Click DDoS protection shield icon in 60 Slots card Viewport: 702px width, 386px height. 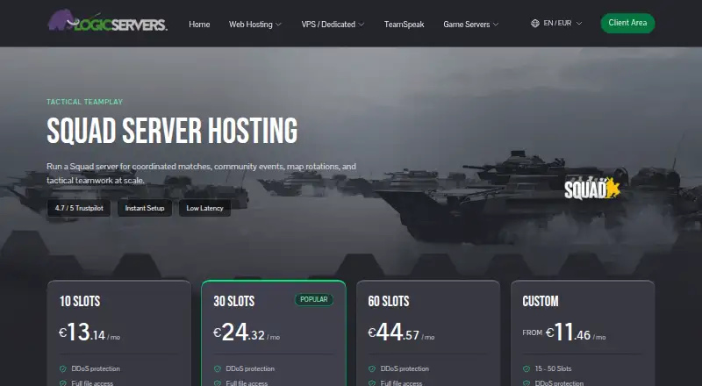click(372, 369)
